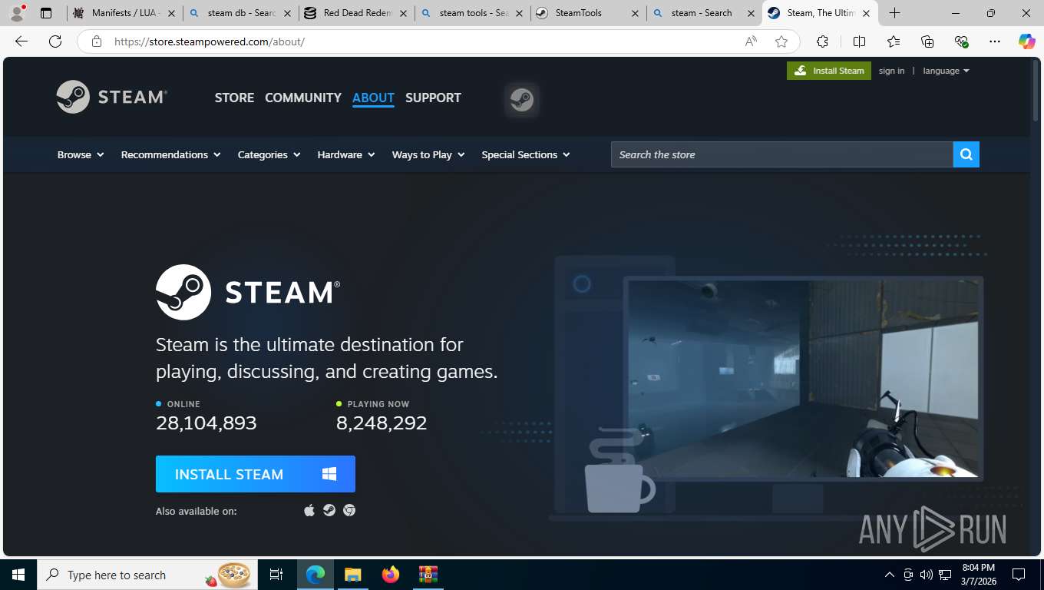The width and height of the screenshot is (1044, 590).
Task: Click the taskbar clock and date
Action: tap(978, 575)
